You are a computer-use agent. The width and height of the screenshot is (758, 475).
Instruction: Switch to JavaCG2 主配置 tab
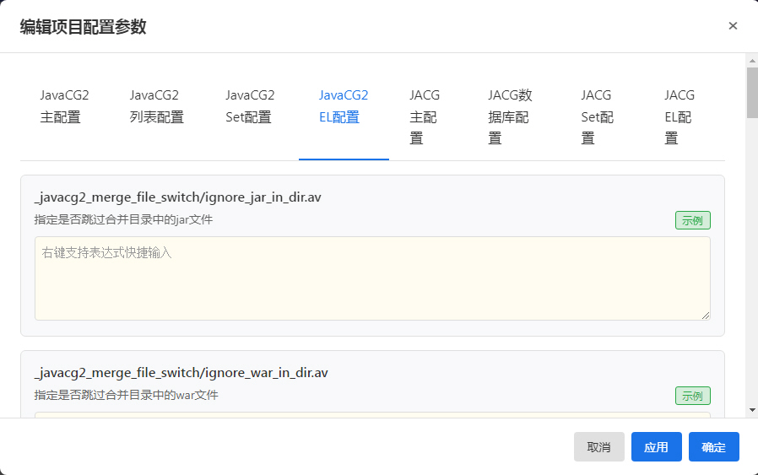(x=64, y=106)
